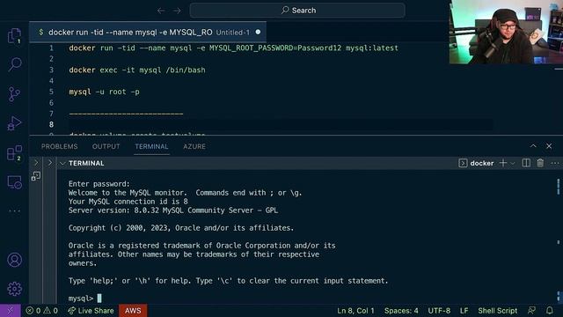This screenshot has height=317, width=563.
Task: Click 'Server version: 8.0.32' terminal line
Action: coord(173,210)
